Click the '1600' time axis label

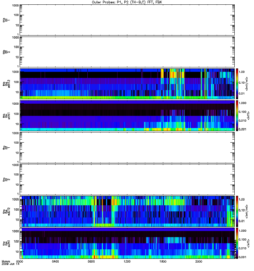(163, 262)
